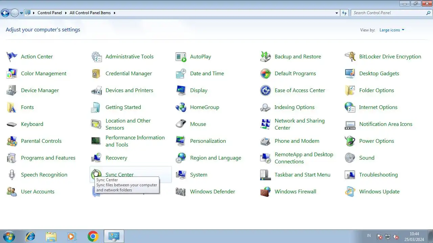This screenshot has width=433, height=243.
Task: Open Windows Explorer from the taskbar
Action: (x=51, y=236)
